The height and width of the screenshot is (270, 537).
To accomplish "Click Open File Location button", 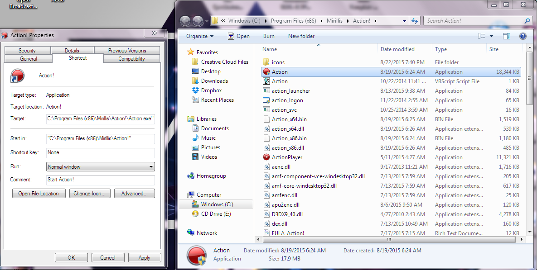I will (x=39, y=194).
